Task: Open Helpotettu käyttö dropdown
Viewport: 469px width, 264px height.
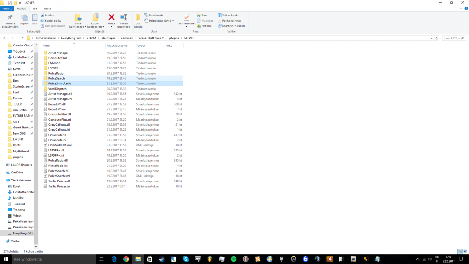Action: point(159,21)
